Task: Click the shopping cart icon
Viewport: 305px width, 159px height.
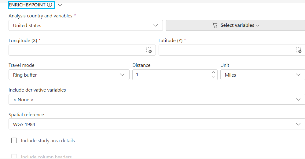Action: pyautogui.click(x=215, y=26)
